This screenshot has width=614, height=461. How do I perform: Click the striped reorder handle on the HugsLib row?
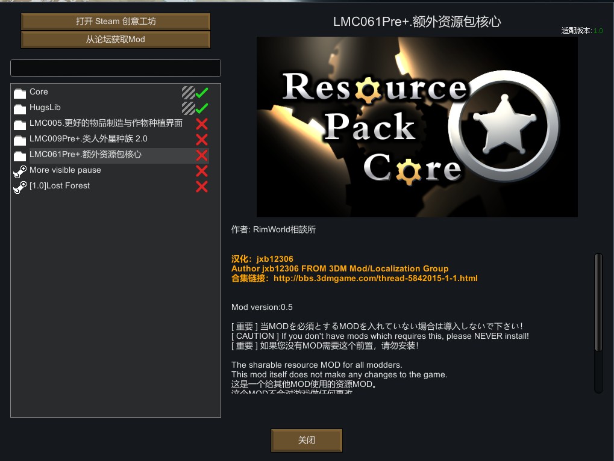tap(189, 108)
